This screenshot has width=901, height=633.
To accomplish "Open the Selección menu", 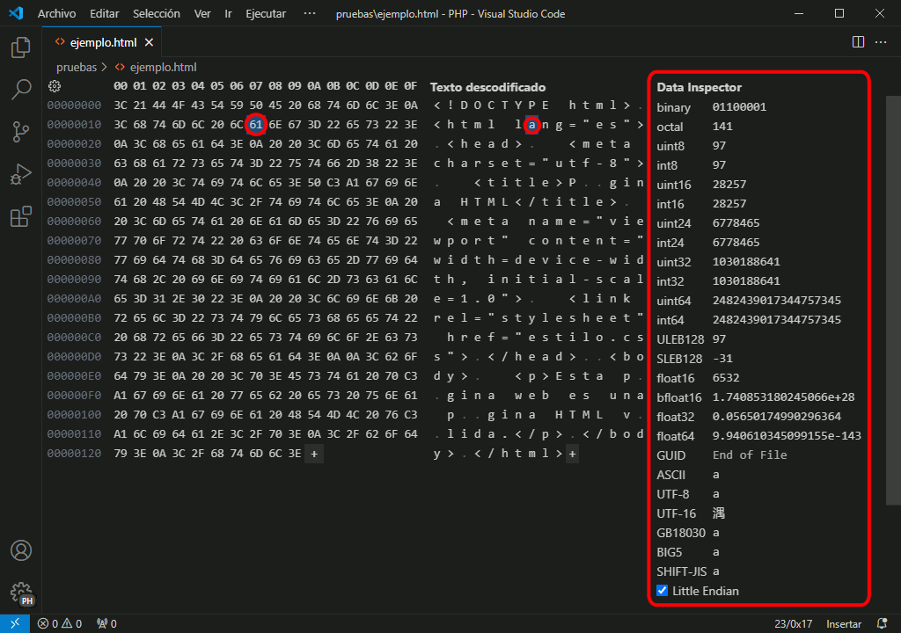I will (157, 13).
